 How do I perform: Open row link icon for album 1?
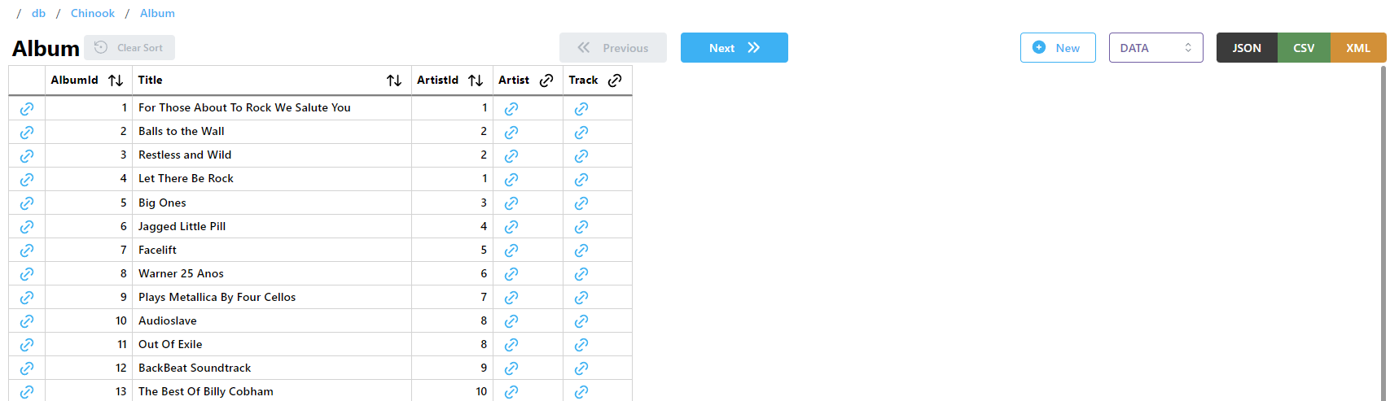pos(27,108)
